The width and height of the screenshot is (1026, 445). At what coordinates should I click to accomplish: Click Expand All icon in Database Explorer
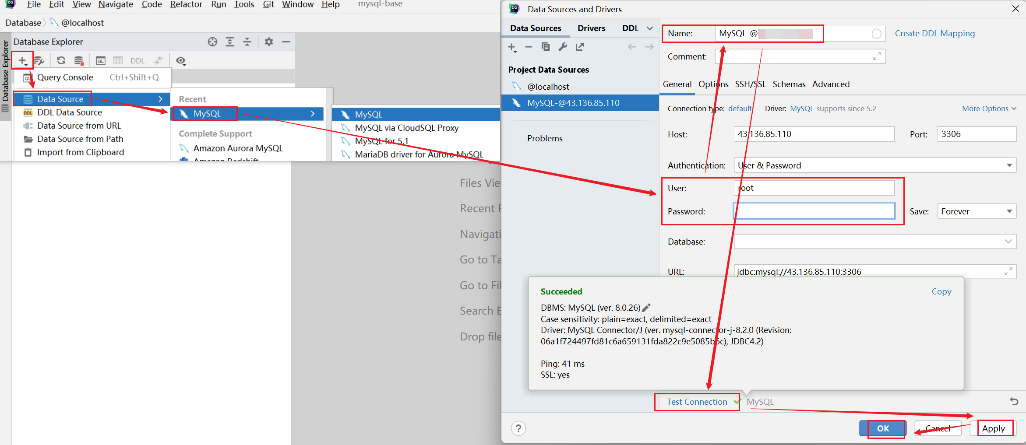(229, 42)
